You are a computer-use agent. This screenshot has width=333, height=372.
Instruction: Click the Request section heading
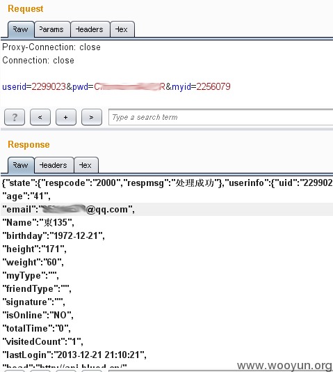(26, 9)
